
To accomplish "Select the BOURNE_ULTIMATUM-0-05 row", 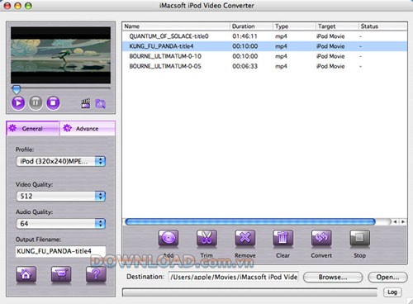I will pyautogui.click(x=264, y=66).
